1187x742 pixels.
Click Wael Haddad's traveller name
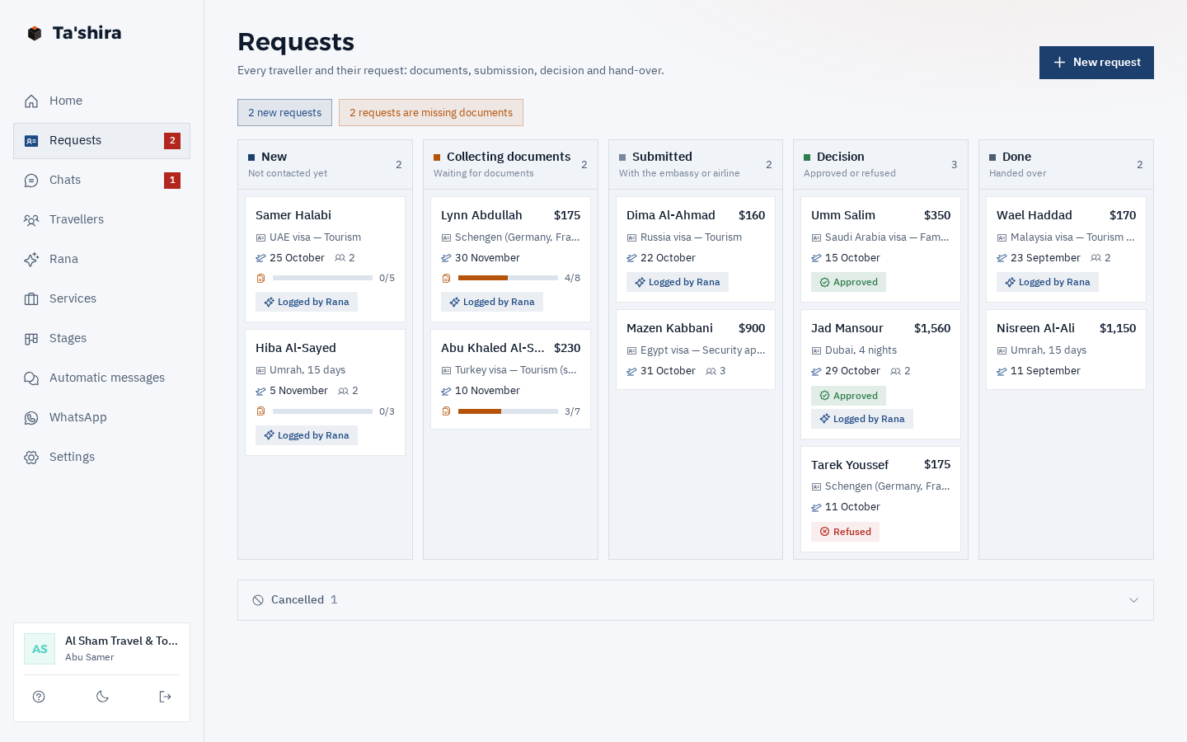tap(1035, 215)
